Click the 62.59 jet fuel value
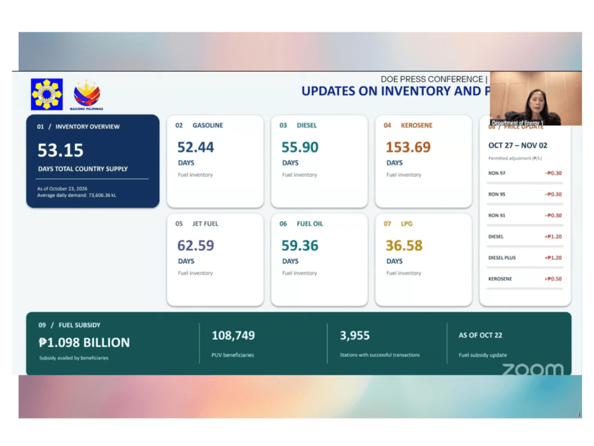The width and height of the screenshot is (594, 446). [x=196, y=245]
